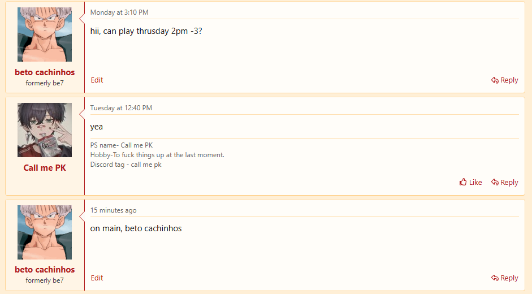Click the "Discord tag - call me pk" signature line

coord(126,165)
